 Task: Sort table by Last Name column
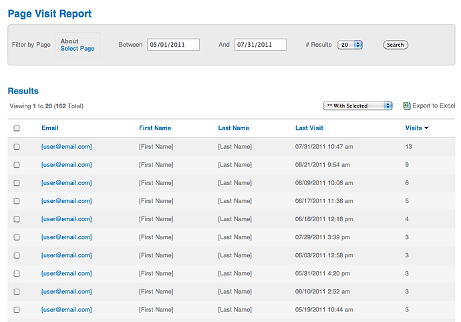click(233, 128)
